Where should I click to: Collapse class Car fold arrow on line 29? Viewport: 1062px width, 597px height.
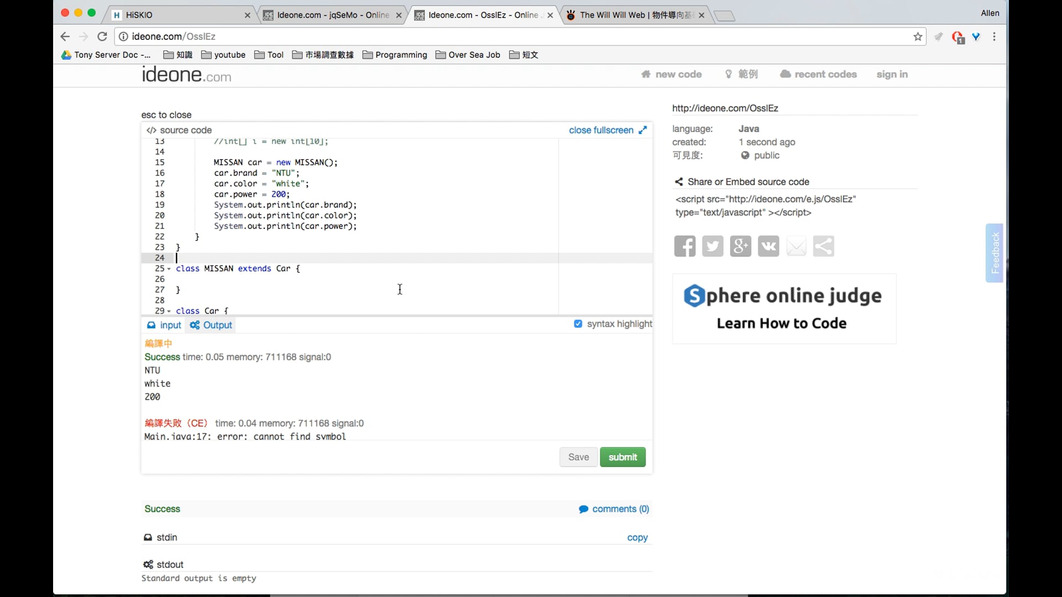point(169,311)
